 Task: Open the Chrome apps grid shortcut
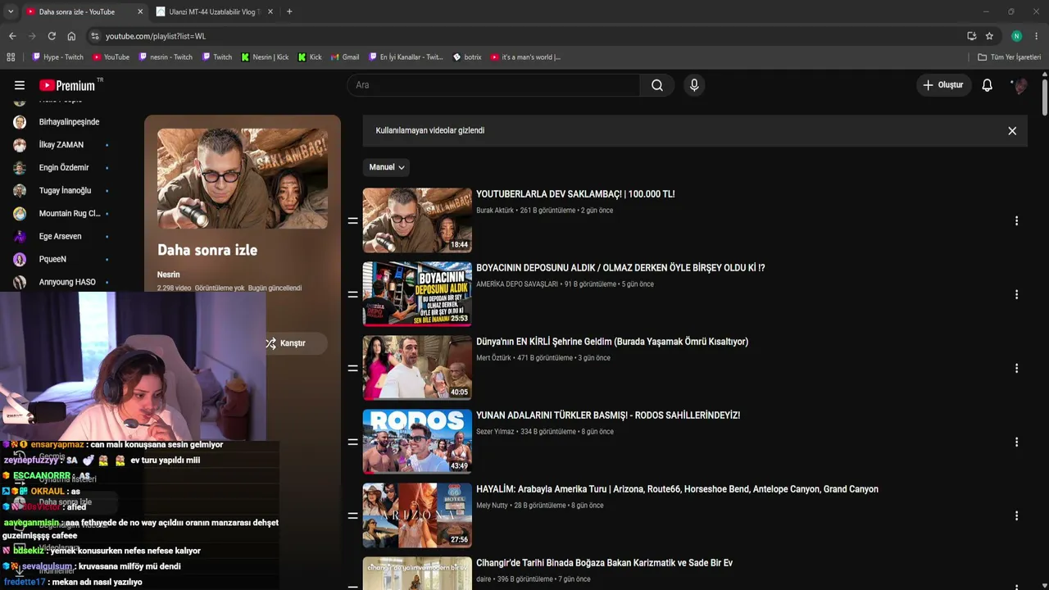[11, 57]
